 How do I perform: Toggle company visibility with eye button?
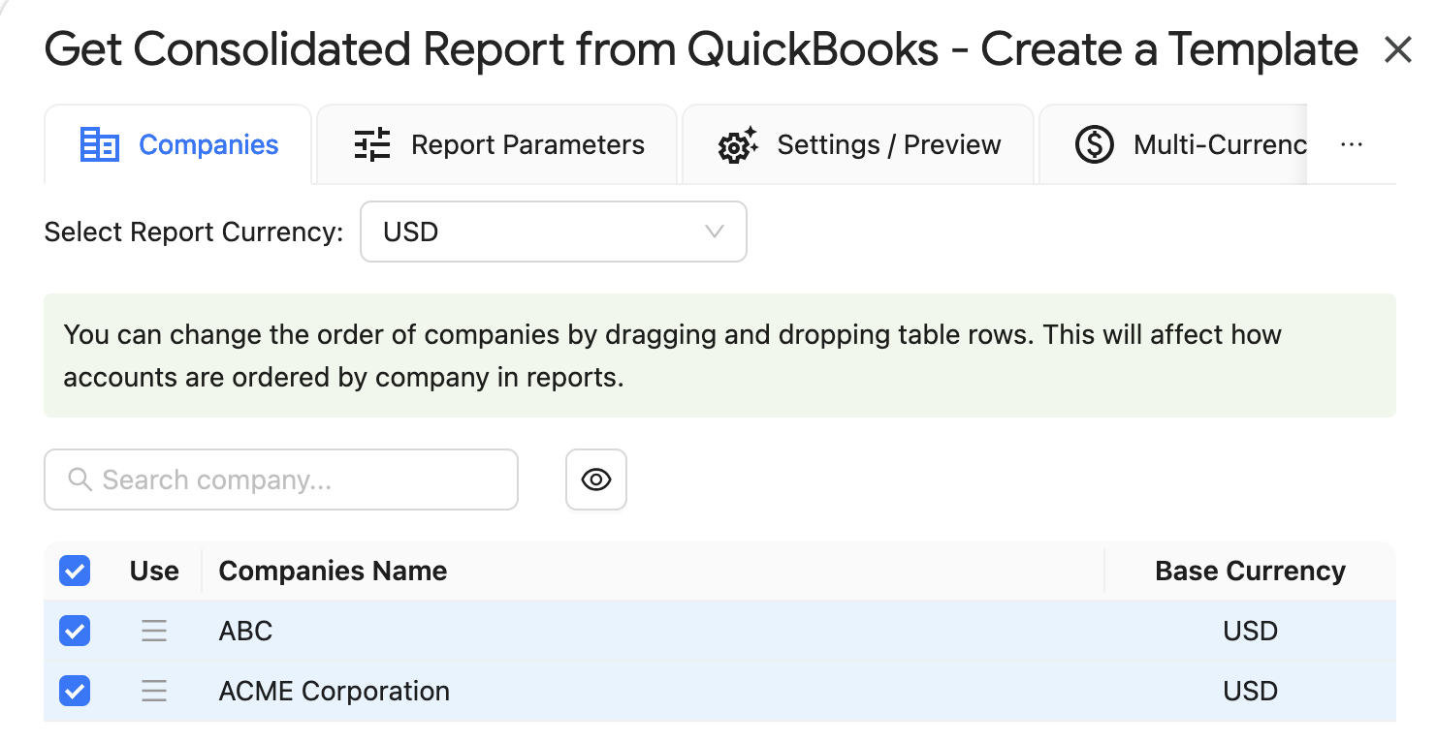coord(596,479)
